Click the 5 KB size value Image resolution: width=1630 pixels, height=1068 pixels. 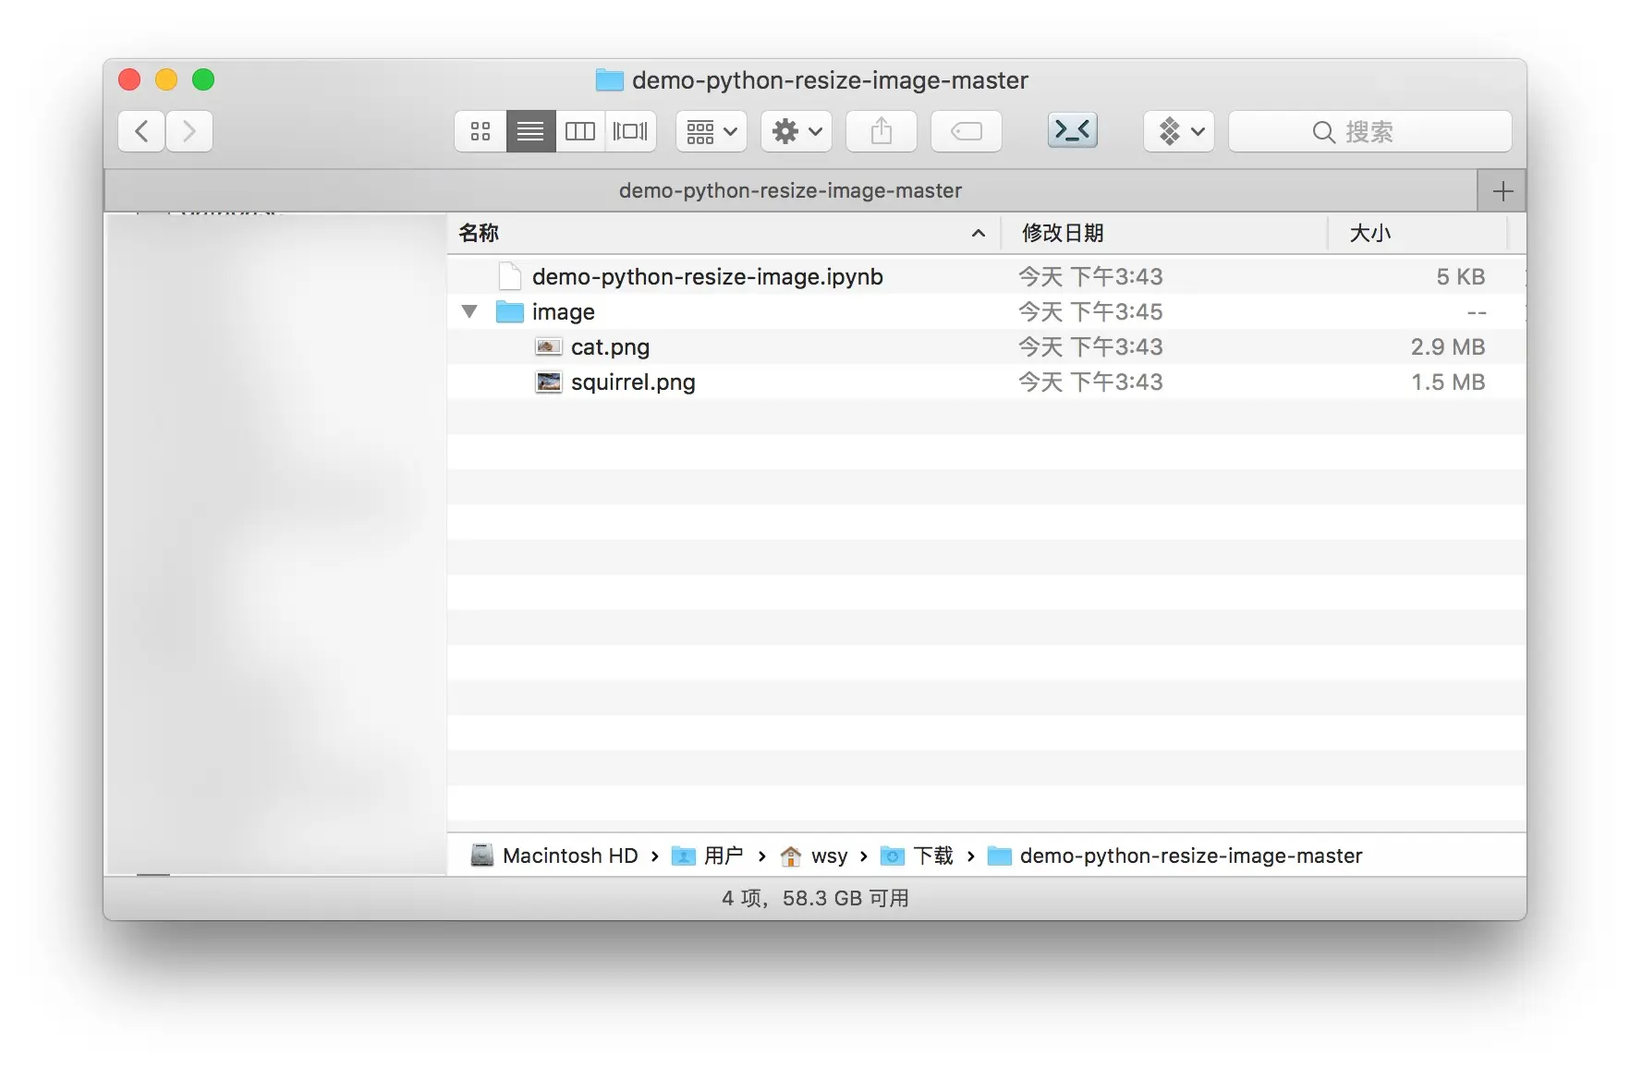click(x=1460, y=276)
